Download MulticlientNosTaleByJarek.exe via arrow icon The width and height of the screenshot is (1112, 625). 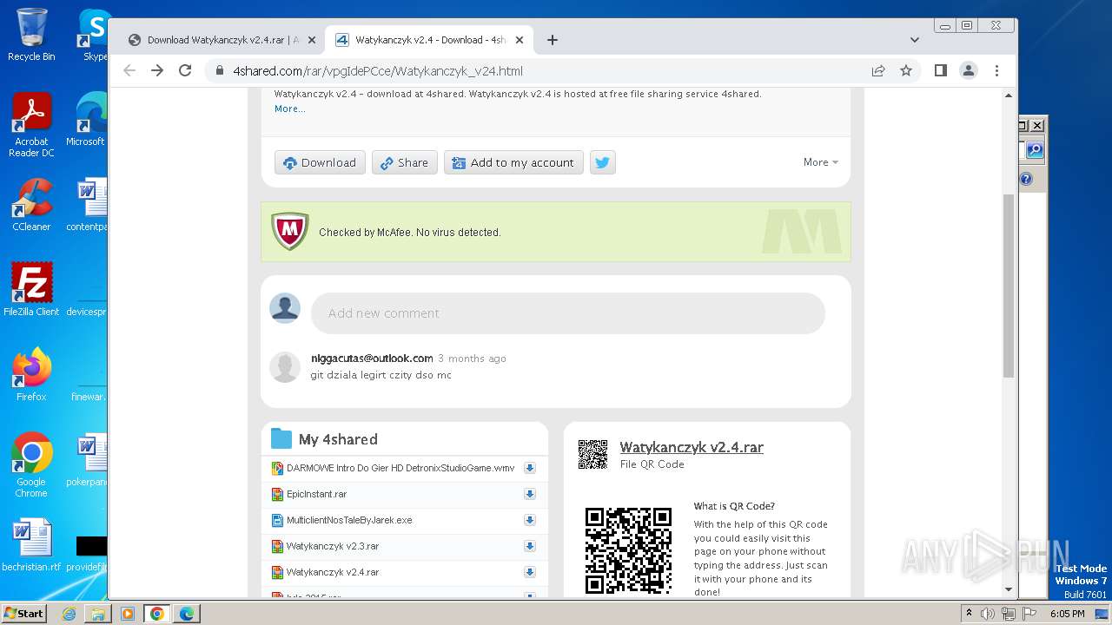tap(529, 520)
